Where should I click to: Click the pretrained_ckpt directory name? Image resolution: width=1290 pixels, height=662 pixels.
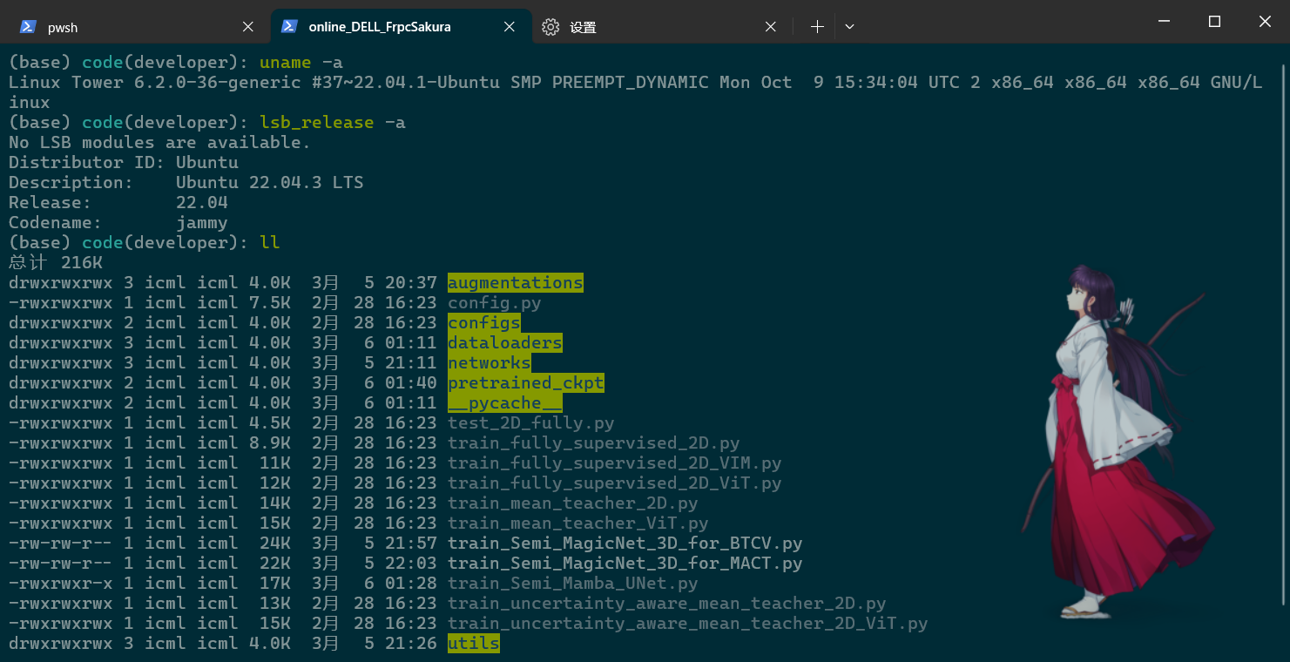tap(525, 382)
